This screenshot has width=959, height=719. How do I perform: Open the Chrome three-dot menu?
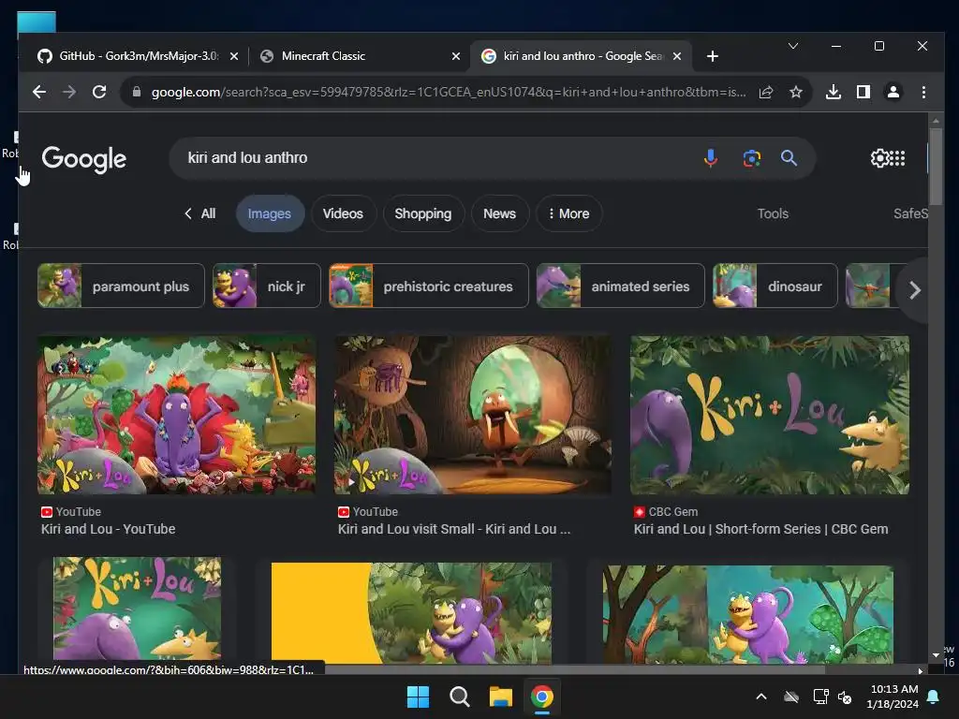(923, 93)
